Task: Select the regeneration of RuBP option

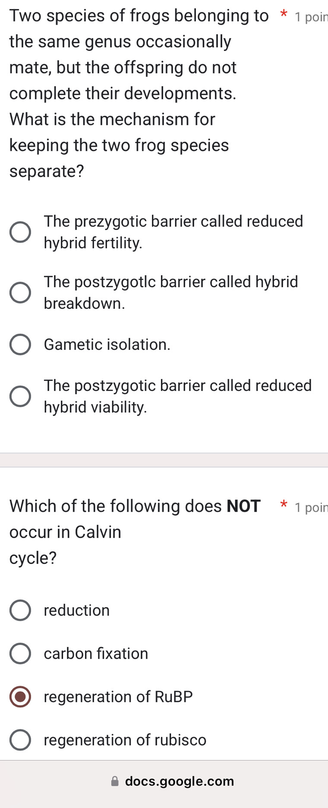Action: click(20, 696)
